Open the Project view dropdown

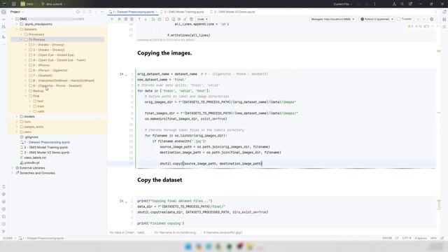click(x=17, y=12)
